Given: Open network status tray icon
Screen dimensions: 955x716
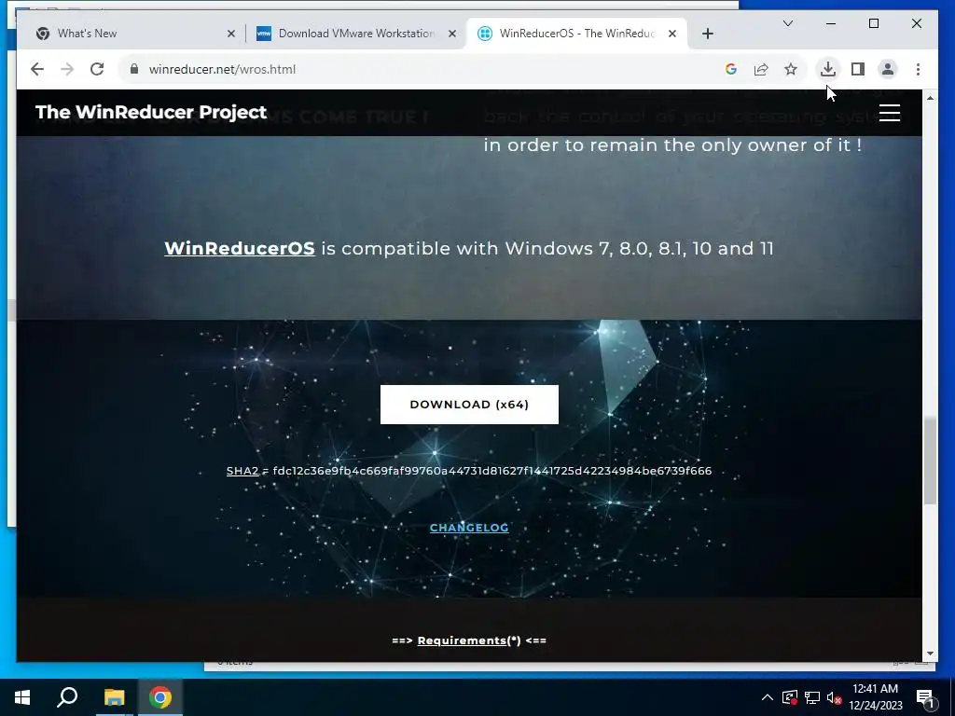Looking at the screenshot, I should (x=812, y=697).
